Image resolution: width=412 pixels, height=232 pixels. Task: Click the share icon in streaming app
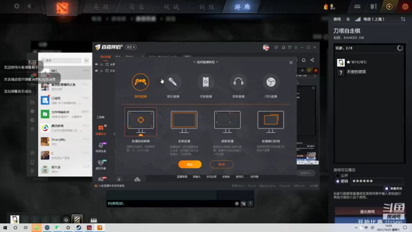pos(312,60)
